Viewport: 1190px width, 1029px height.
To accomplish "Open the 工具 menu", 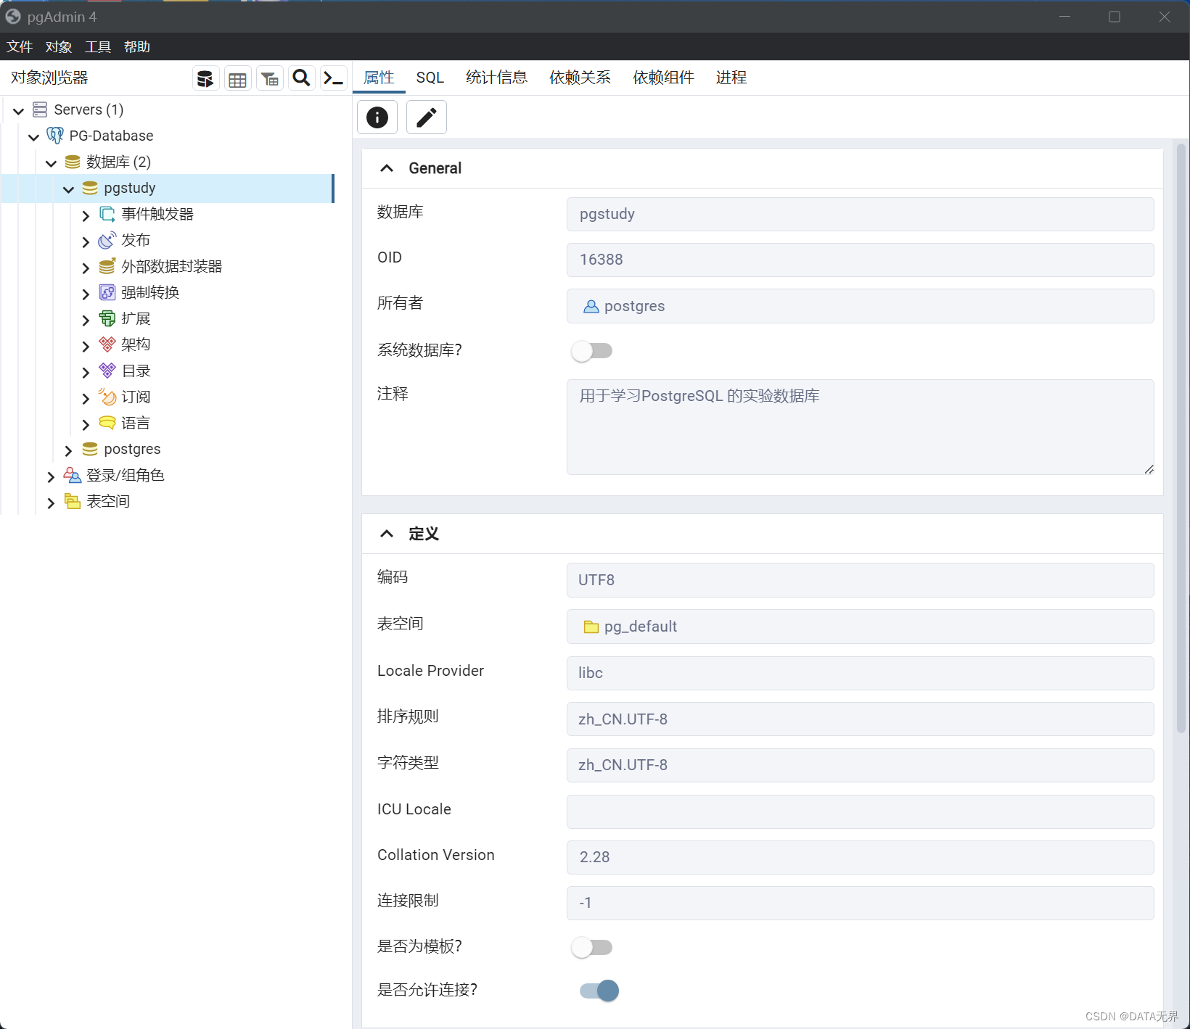I will click(98, 46).
